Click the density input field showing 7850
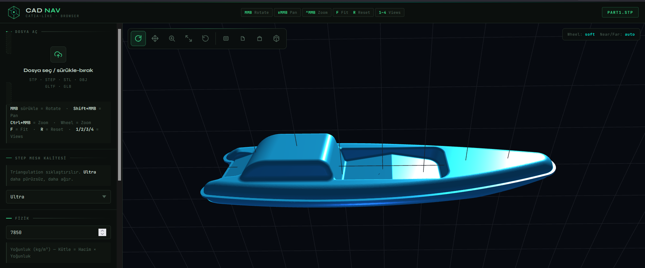 52,232
